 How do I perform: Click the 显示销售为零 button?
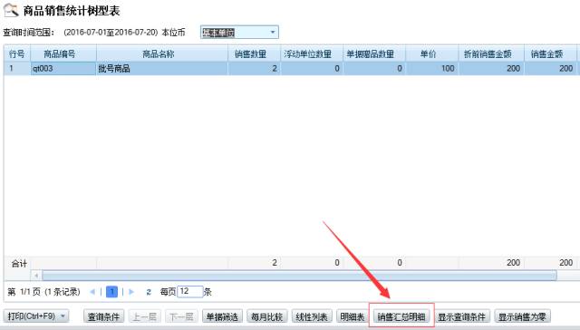[x=522, y=316]
